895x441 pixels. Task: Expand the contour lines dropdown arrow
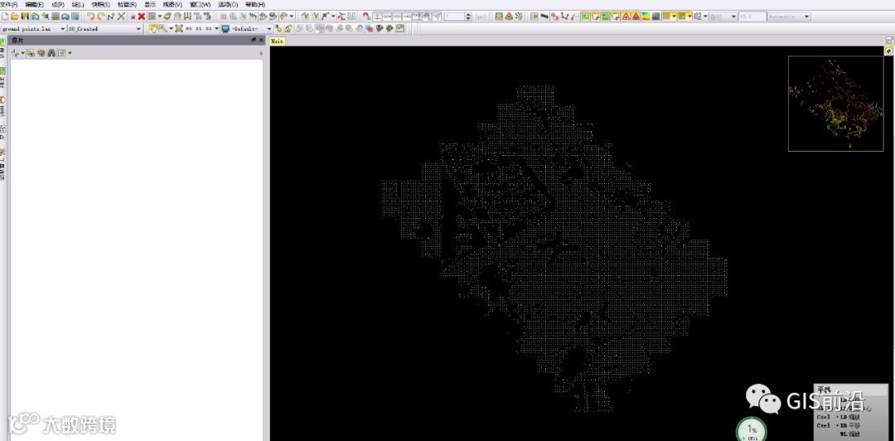pos(705,17)
